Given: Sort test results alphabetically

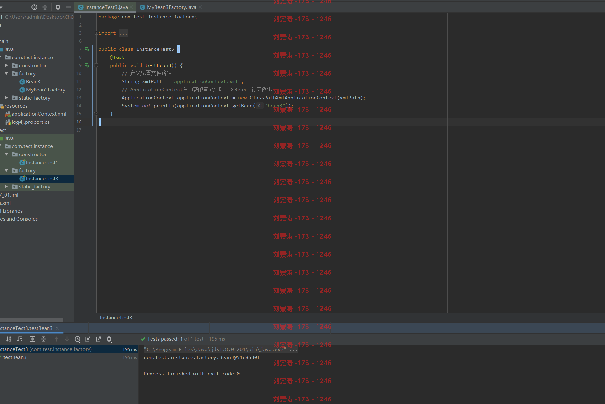Looking at the screenshot, I should pos(9,339).
